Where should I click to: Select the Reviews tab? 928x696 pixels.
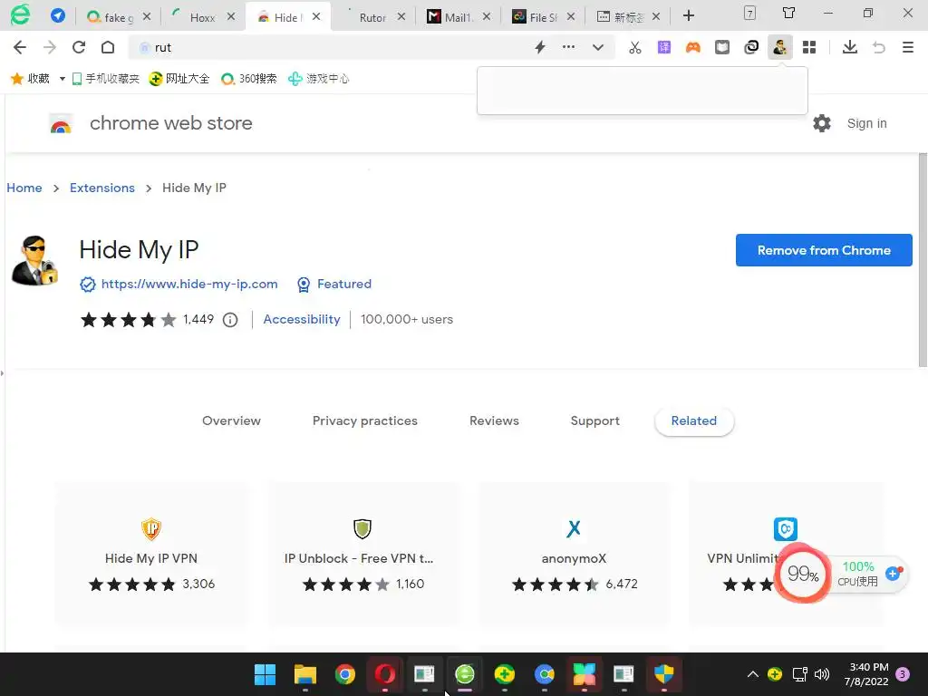494,420
